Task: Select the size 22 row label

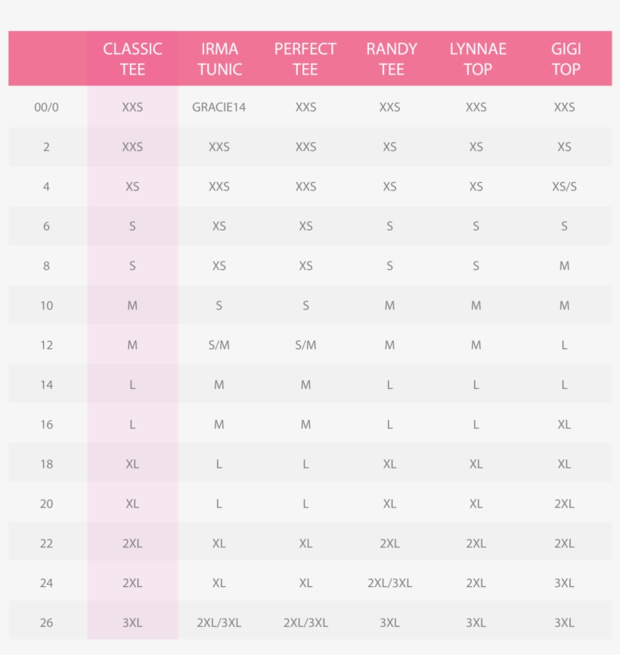Action: click(46, 544)
